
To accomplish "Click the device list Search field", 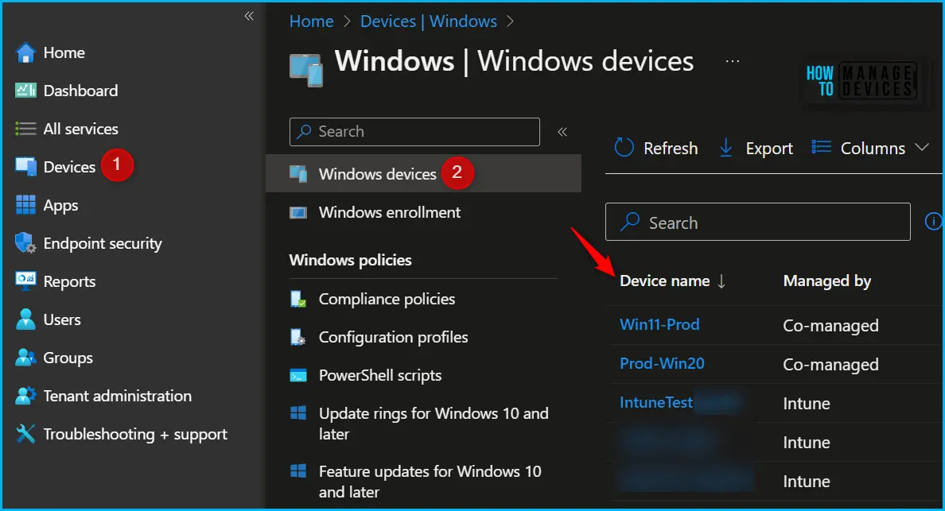I will 757,222.
